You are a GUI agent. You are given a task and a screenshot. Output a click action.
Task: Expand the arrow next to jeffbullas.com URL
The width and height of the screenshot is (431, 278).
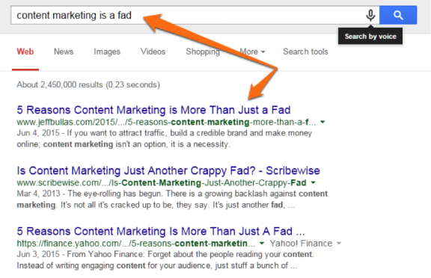pos(323,122)
